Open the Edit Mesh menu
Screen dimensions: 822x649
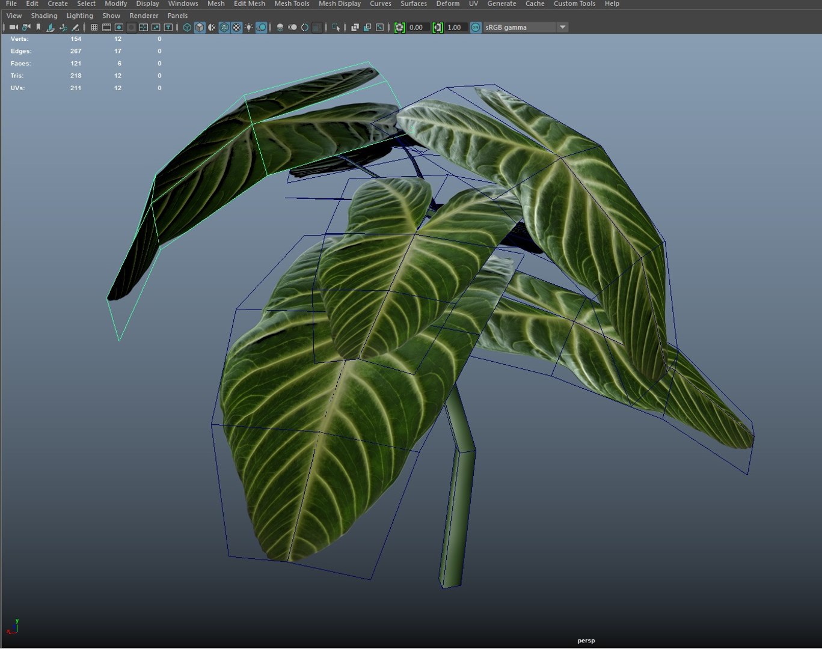pos(250,4)
